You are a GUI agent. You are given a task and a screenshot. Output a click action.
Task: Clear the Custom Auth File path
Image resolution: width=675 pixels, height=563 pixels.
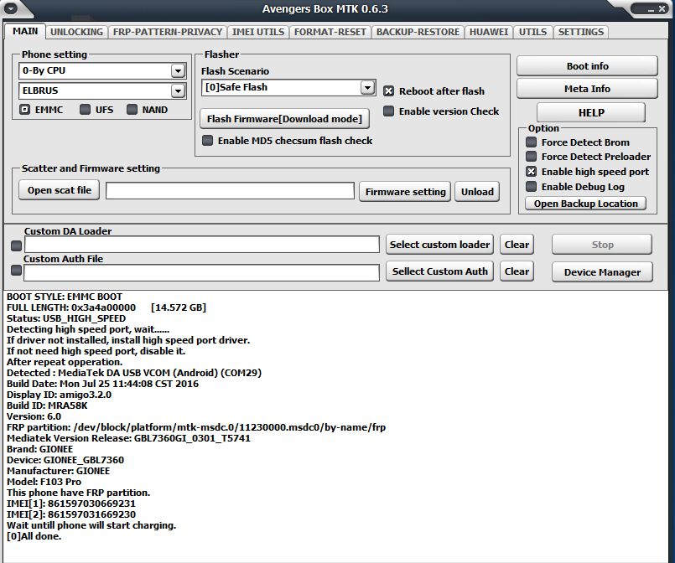coord(517,271)
